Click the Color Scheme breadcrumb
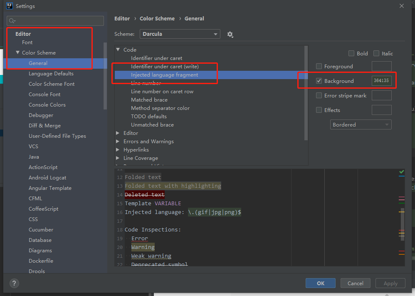Viewport: 415px width, 296px height. click(157, 19)
